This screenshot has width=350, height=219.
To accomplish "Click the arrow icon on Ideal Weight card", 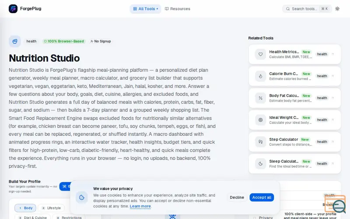I will tap(332, 120).
